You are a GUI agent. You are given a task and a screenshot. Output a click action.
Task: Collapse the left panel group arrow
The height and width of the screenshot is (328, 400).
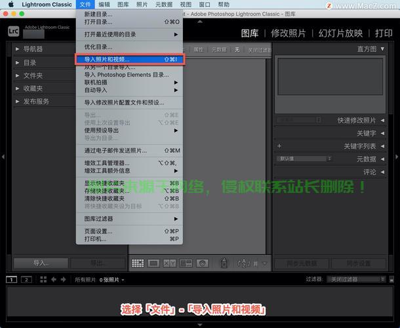coord(3,157)
